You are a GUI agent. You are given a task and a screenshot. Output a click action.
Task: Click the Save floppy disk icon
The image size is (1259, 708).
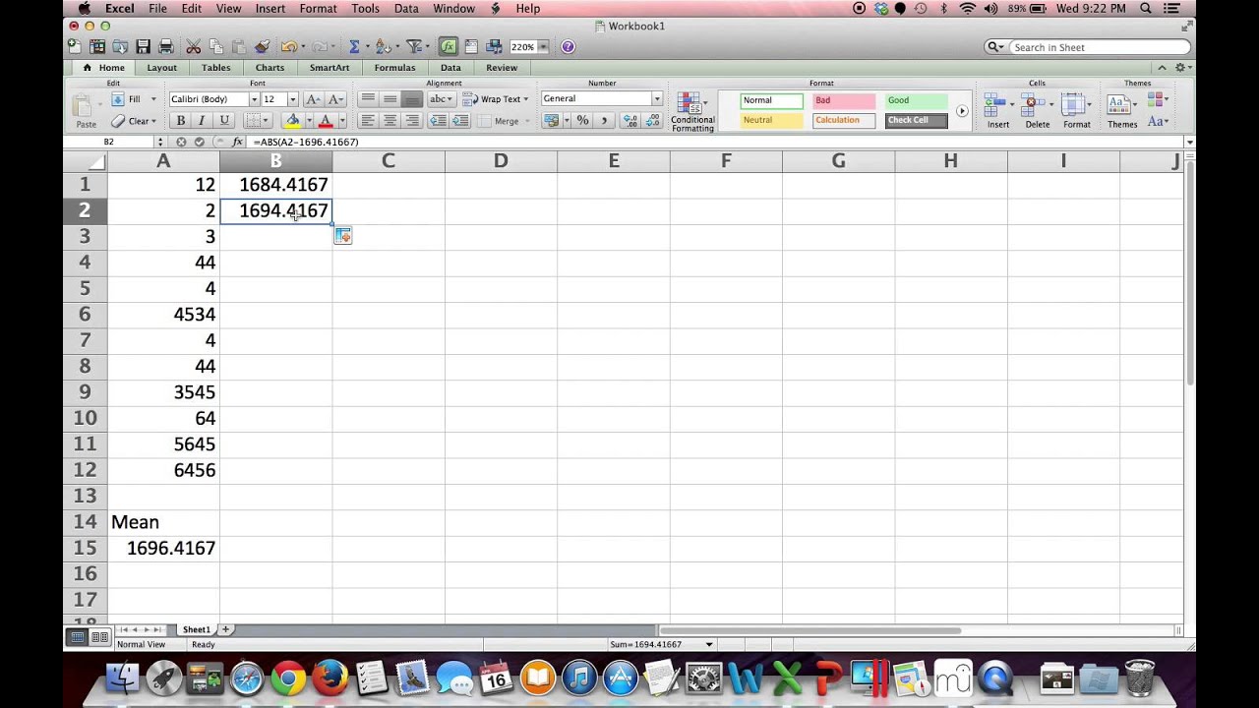[x=143, y=46]
